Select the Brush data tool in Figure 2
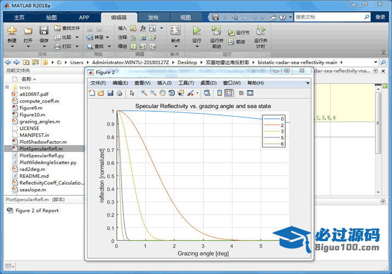The width and height of the screenshot is (392, 274). [x=190, y=93]
